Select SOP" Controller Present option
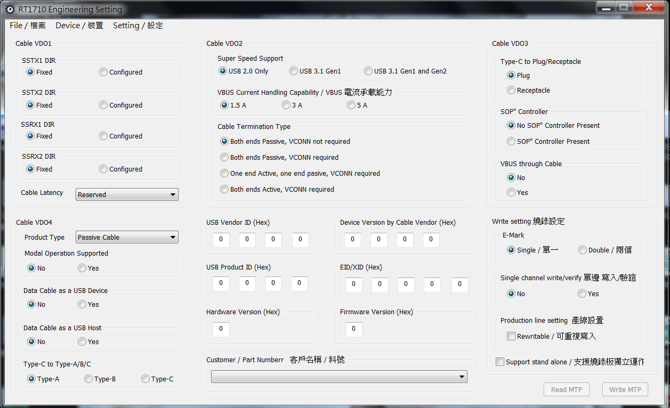 [x=511, y=142]
